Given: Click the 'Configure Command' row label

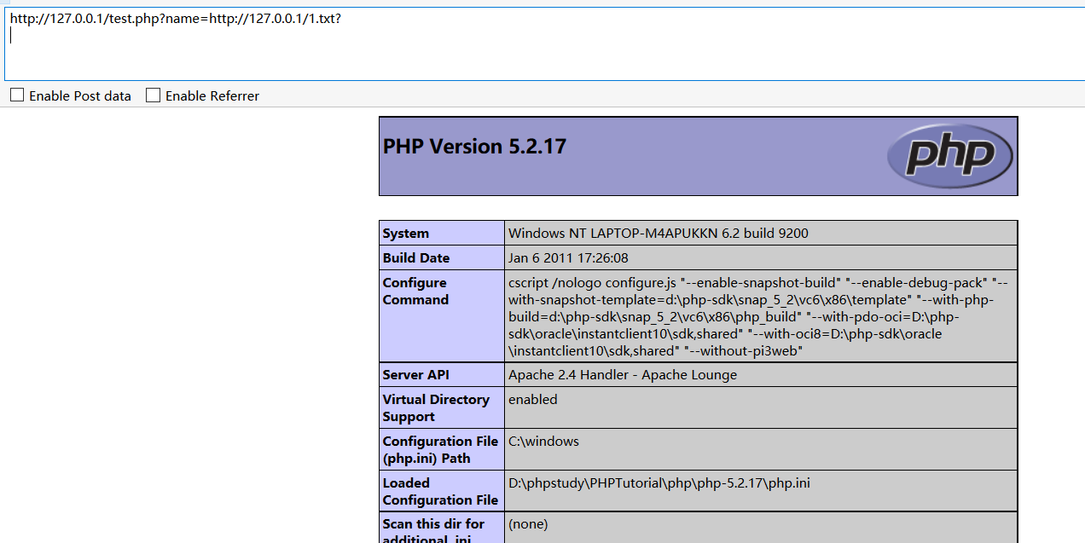Looking at the screenshot, I should [x=415, y=292].
